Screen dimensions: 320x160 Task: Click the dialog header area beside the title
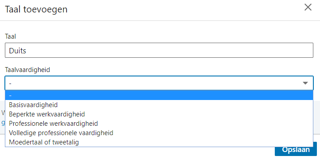(x=183, y=10)
